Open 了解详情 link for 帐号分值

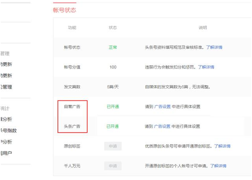pos(206,67)
